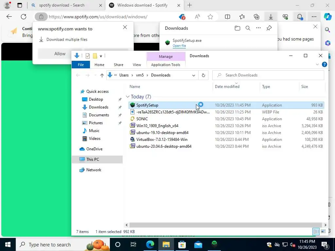The height and width of the screenshot is (251, 335).
Task: Open Microsoft Store from the taskbar
Action: 182,244
